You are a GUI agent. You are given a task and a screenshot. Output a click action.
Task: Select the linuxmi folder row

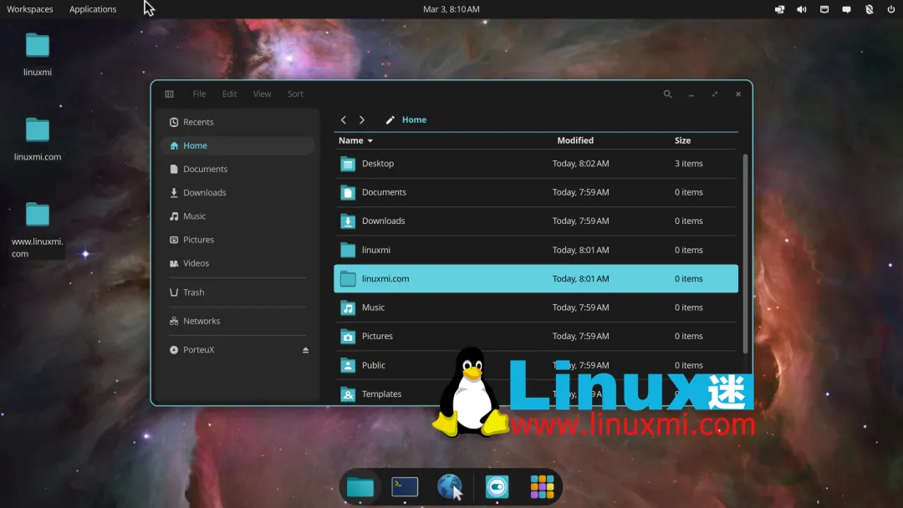click(536, 250)
